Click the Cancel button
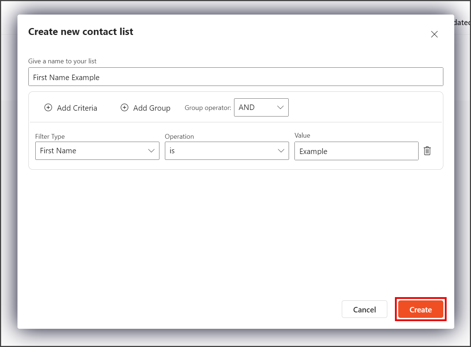The width and height of the screenshot is (471, 347). [364, 309]
